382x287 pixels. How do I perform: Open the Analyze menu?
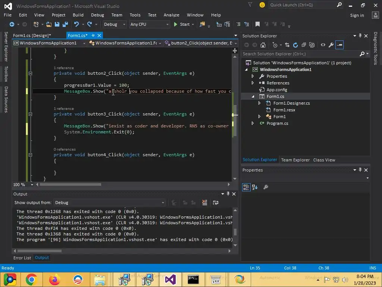(172, 15)
